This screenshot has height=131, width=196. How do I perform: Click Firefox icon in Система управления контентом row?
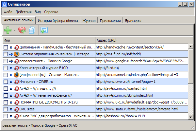(16, 54)
